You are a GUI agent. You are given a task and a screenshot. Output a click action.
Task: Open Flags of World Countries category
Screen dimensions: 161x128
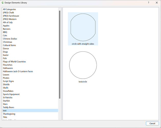tap(30, 62)
